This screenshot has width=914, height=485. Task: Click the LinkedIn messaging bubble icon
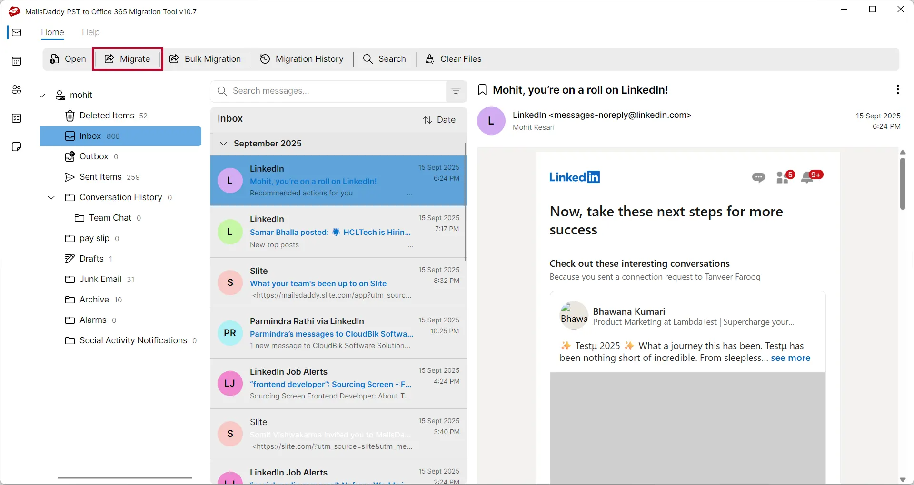tap(758, 177)
